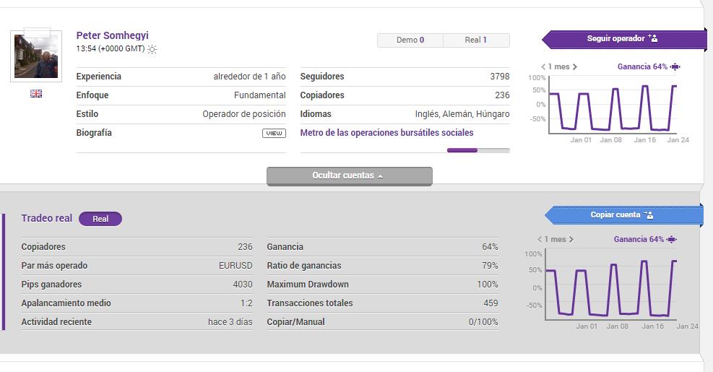713x372 pixels.
Task: Select the Real 1 accounts tab
Action: coord(476,40)
